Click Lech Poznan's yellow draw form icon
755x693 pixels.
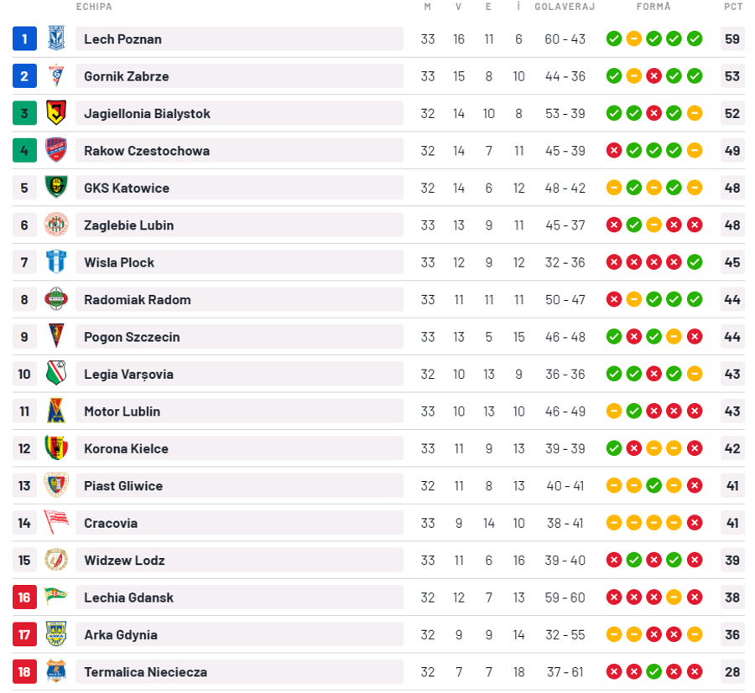(633, 39)
